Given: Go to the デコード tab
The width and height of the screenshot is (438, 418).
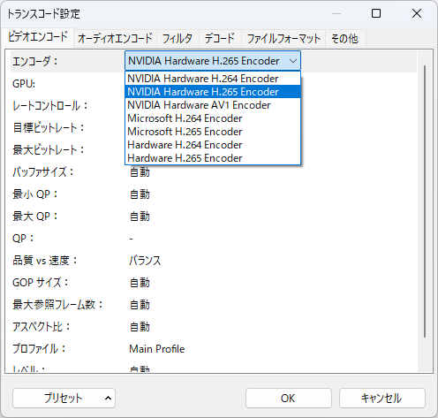Looking at the screenshot, I should point(220,39).
